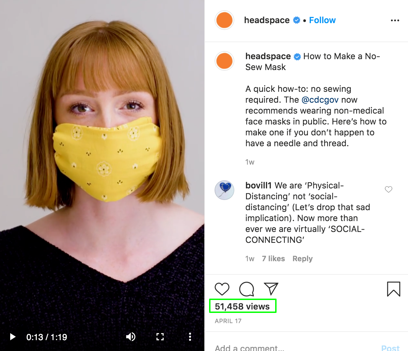View the verified badge next to headspace
Screen dimensions: 408x351
coord(296,20)
